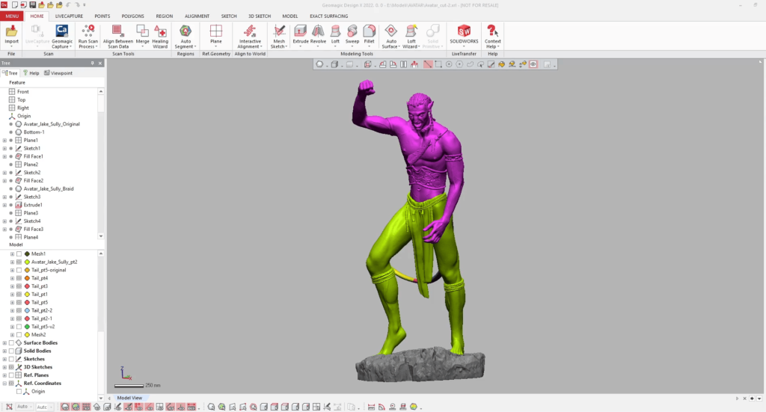Select the Sweep tool

pos(352,34)
